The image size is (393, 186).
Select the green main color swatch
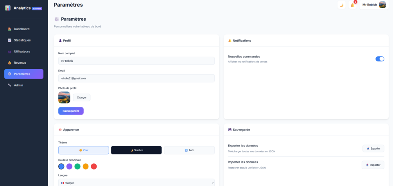coord(77,166)
